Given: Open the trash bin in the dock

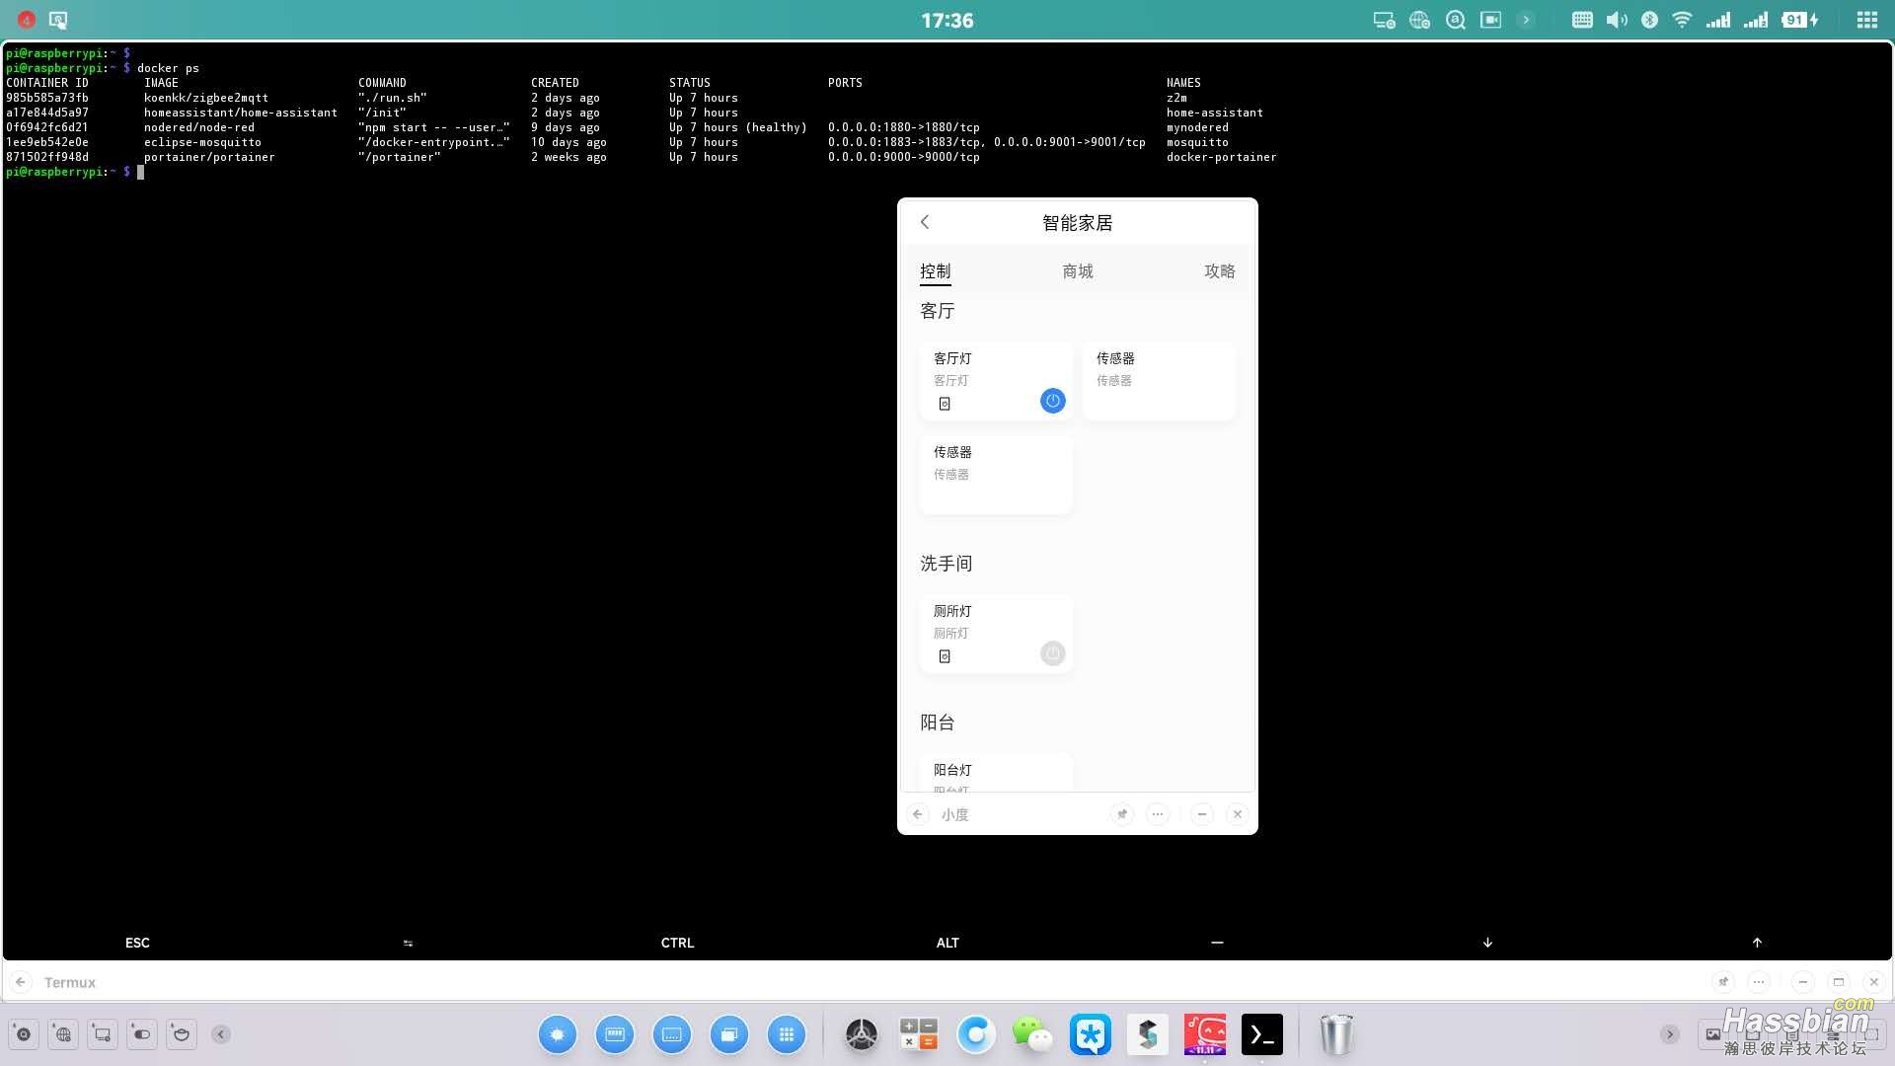Looking at the screenshot, I should pos(1337,1034).
